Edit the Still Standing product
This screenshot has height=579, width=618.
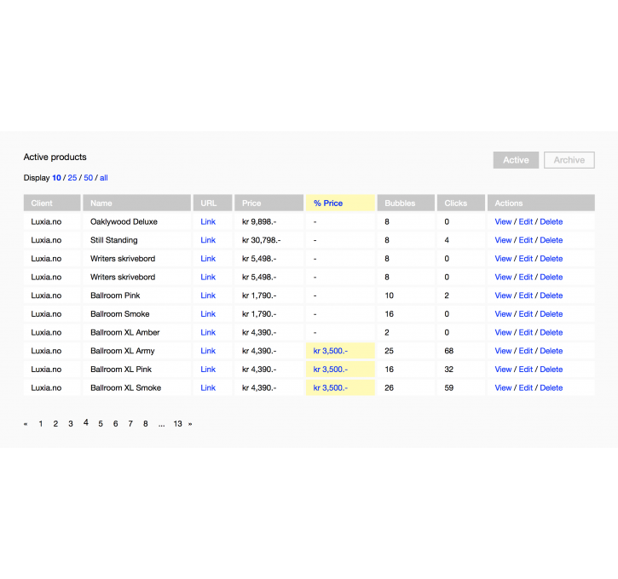pyautogui.click(x=525, y=240)
